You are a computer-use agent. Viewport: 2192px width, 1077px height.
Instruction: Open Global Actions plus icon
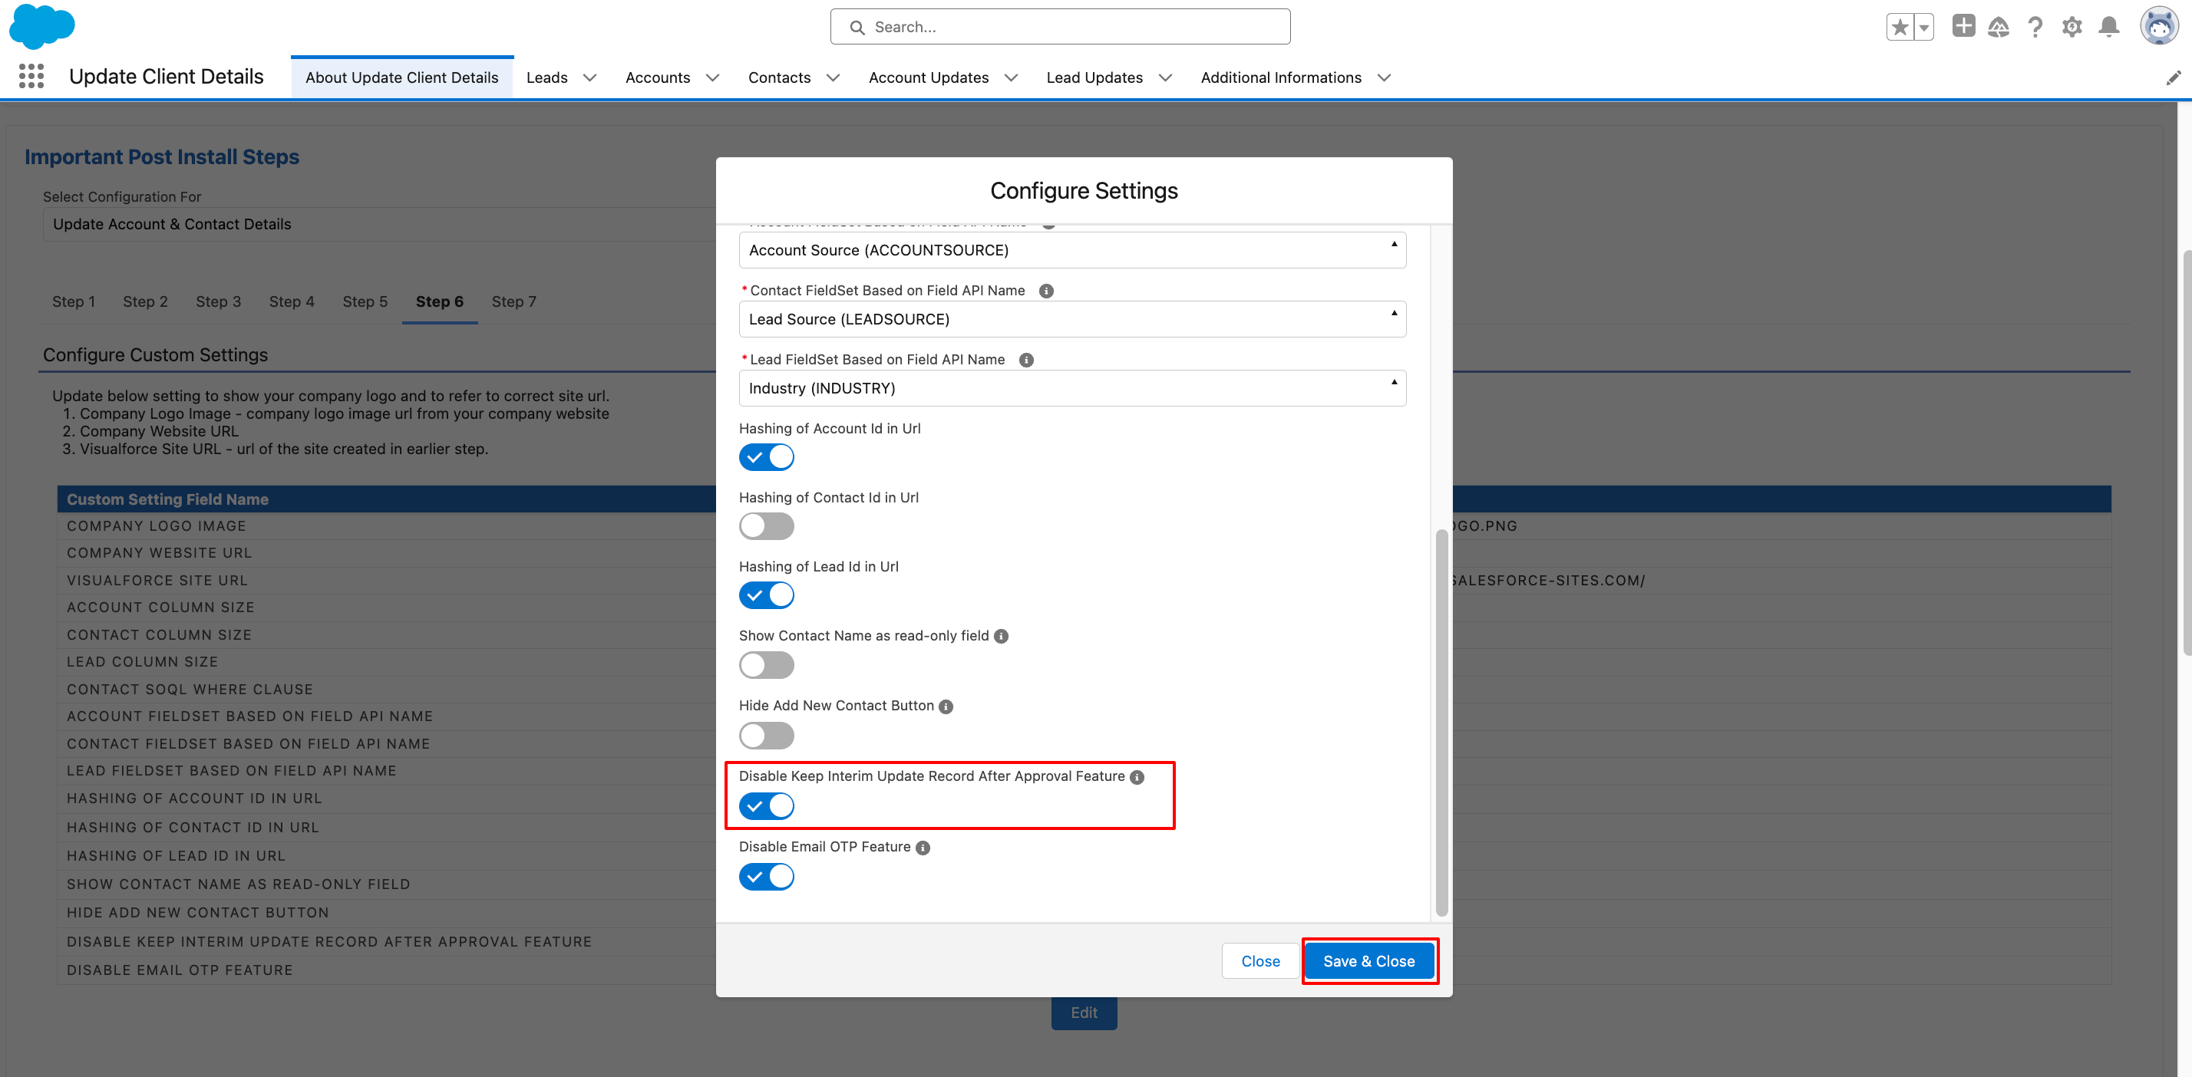[x=1963, y=26]
